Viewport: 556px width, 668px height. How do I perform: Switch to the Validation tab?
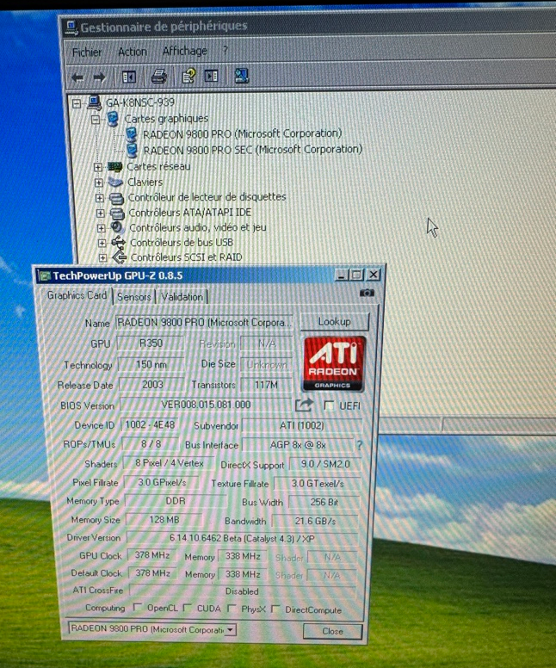182,297
